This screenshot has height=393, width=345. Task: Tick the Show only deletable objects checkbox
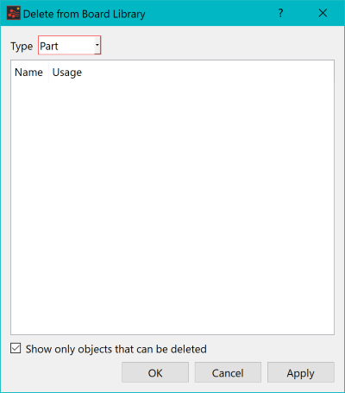(x=16, y=348)
